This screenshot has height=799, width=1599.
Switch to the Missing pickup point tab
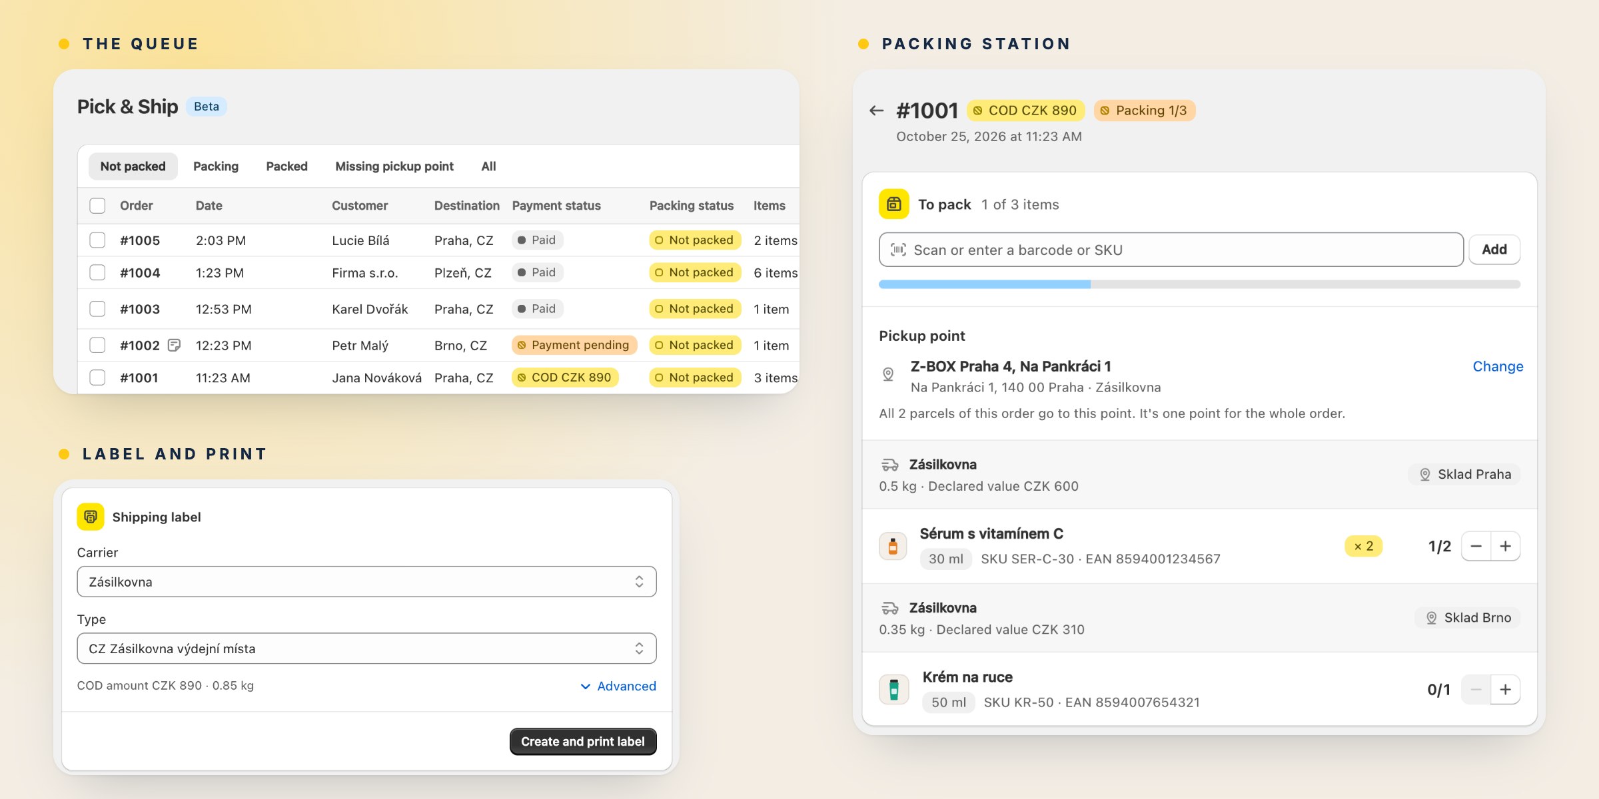coord(394,166)
